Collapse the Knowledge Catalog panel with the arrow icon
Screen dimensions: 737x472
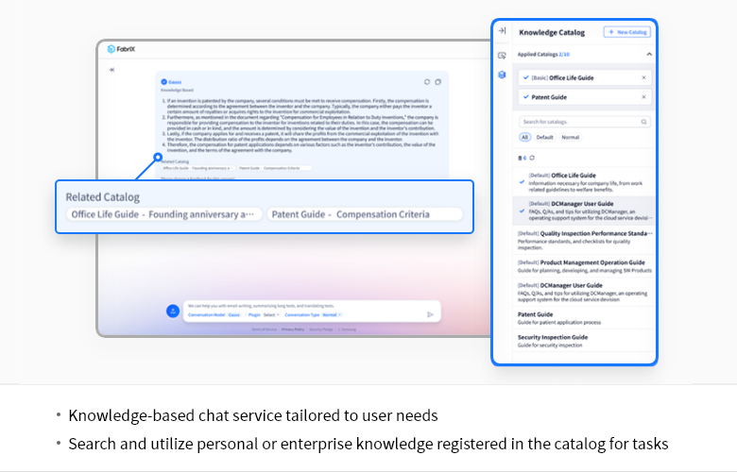(x=502, y=31)
